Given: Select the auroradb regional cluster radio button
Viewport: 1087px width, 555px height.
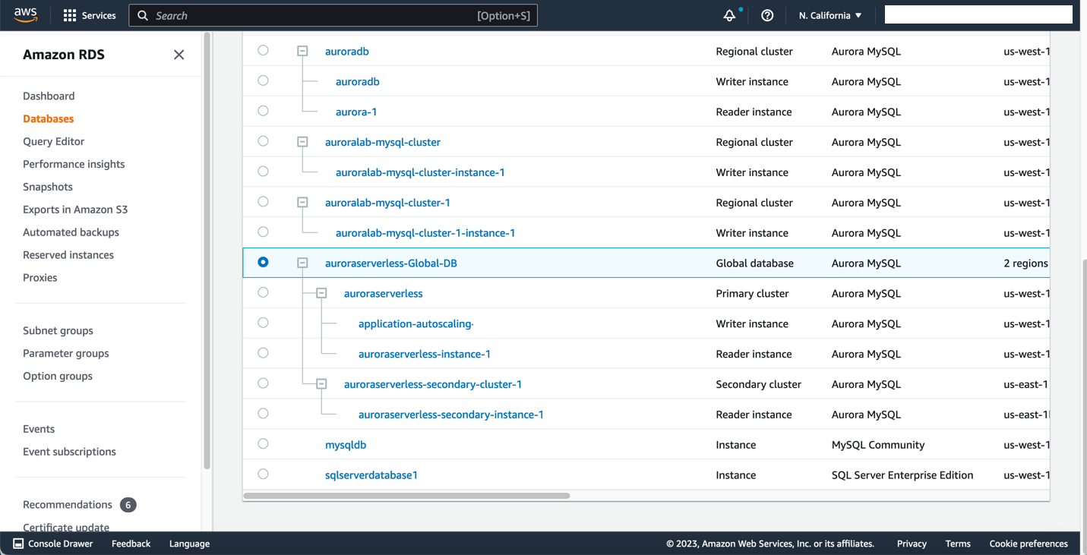Looking at the screenshot, I should (x=263, y=50).
